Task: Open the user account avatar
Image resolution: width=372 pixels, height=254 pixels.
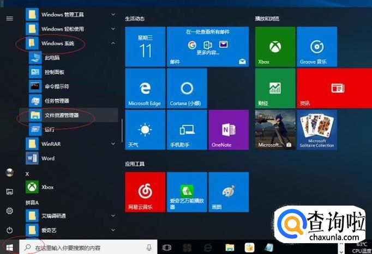Action: pyautogui.click(x=10, y=172)
